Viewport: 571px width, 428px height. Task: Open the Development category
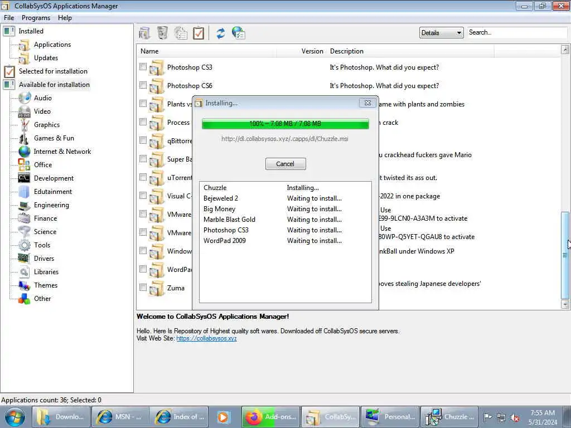coord(54,178)
